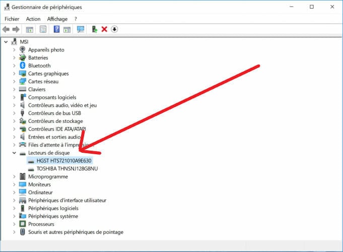Viewport: 343px width, 252px height.
Task: Select Entrées et sorties audio
Action: [54, 137]
